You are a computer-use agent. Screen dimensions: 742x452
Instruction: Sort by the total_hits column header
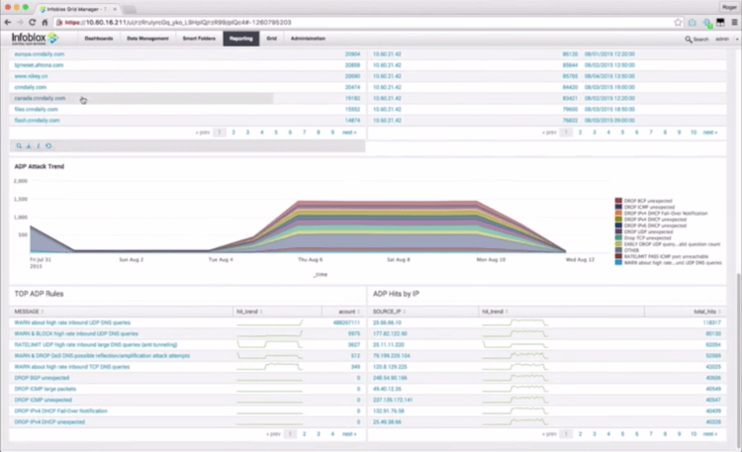704,311
